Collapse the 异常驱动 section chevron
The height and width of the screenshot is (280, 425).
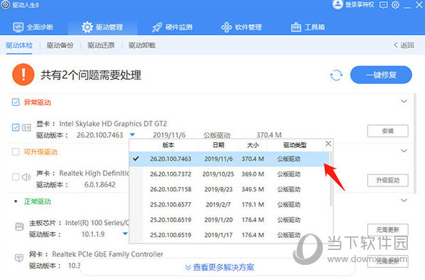click(x=404, y=101)
